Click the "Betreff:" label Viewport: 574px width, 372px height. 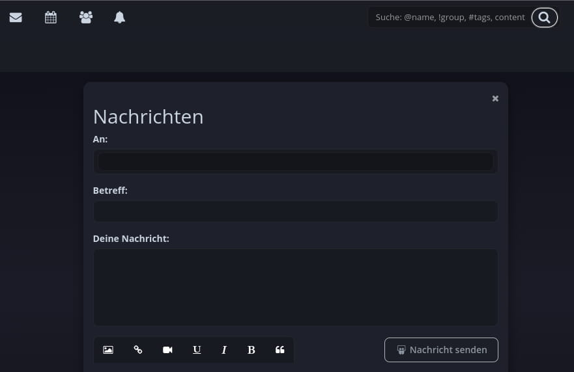(110, 191)
